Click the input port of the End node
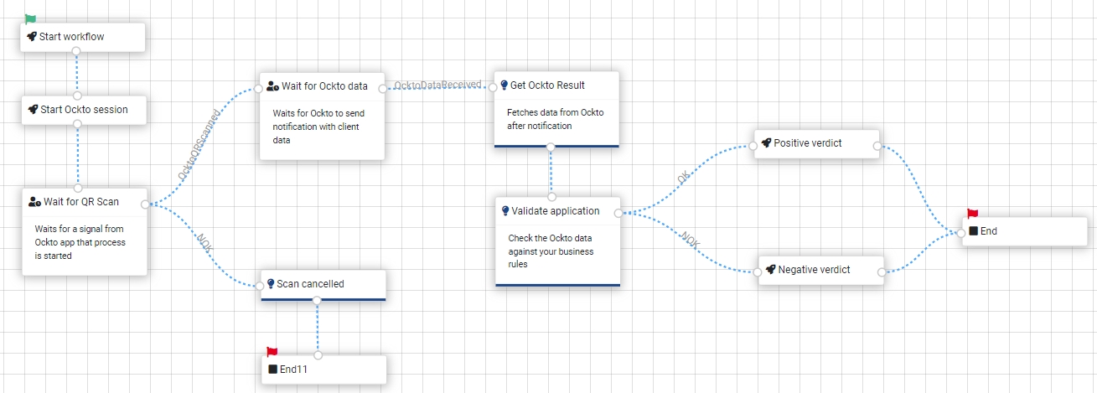Screen dimensions: 1097x393 point(961,233)
